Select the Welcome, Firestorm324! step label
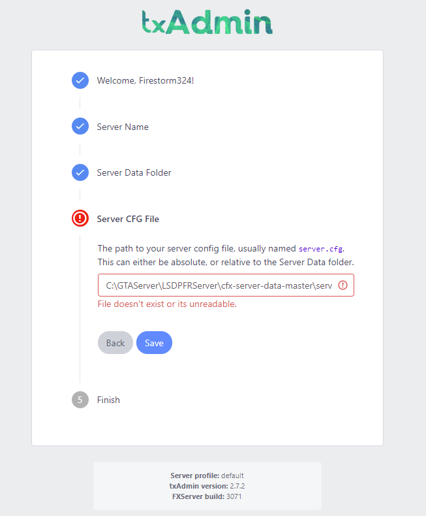The height and width of the screenshot is (516, 426). point(145,80)
